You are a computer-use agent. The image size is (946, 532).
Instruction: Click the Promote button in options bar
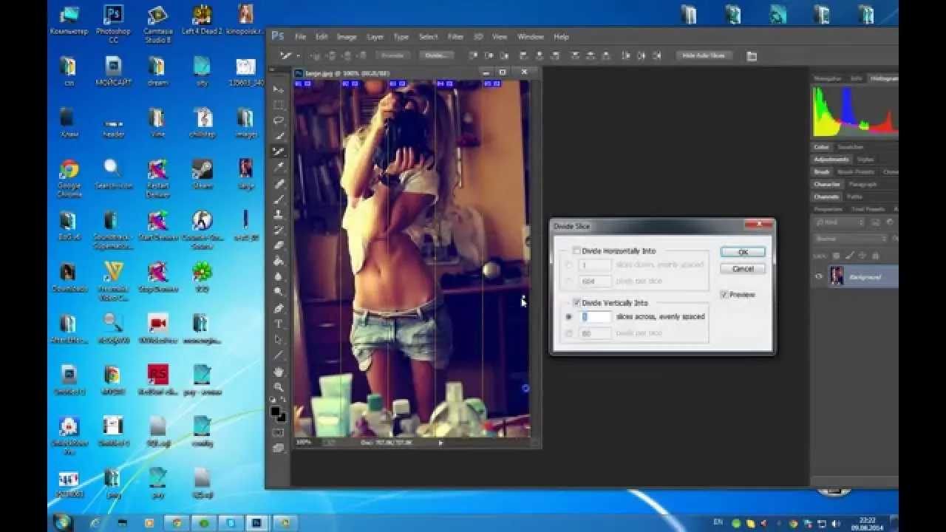pos(393,55)
